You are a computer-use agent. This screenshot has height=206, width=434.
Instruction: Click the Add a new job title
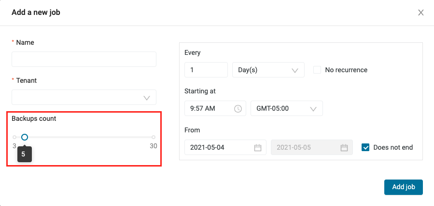[x=36, y=13]
